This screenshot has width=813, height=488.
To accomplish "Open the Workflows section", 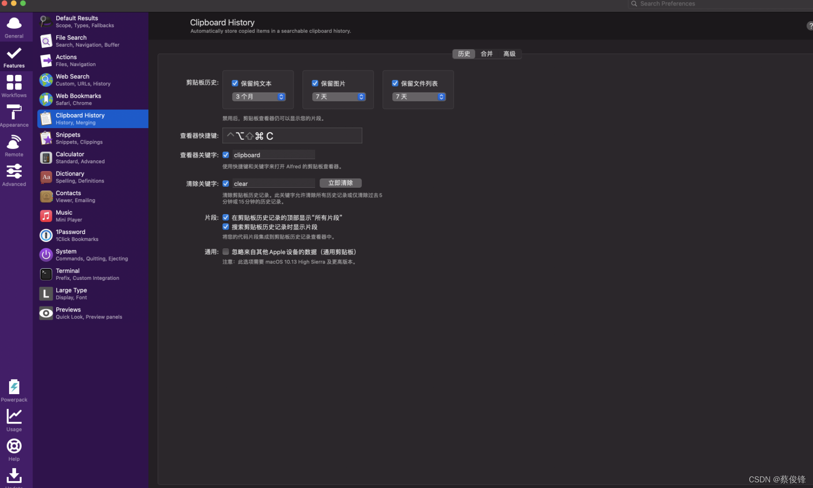I will [x=14, y=86].
